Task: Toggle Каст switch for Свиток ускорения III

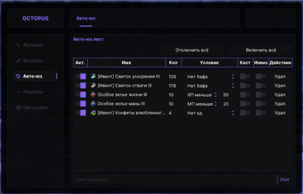Action: (245, 76)
